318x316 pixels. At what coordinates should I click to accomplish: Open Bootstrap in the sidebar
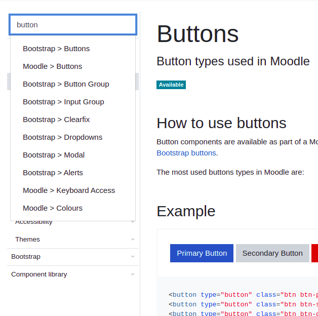(x=26, y=257)
